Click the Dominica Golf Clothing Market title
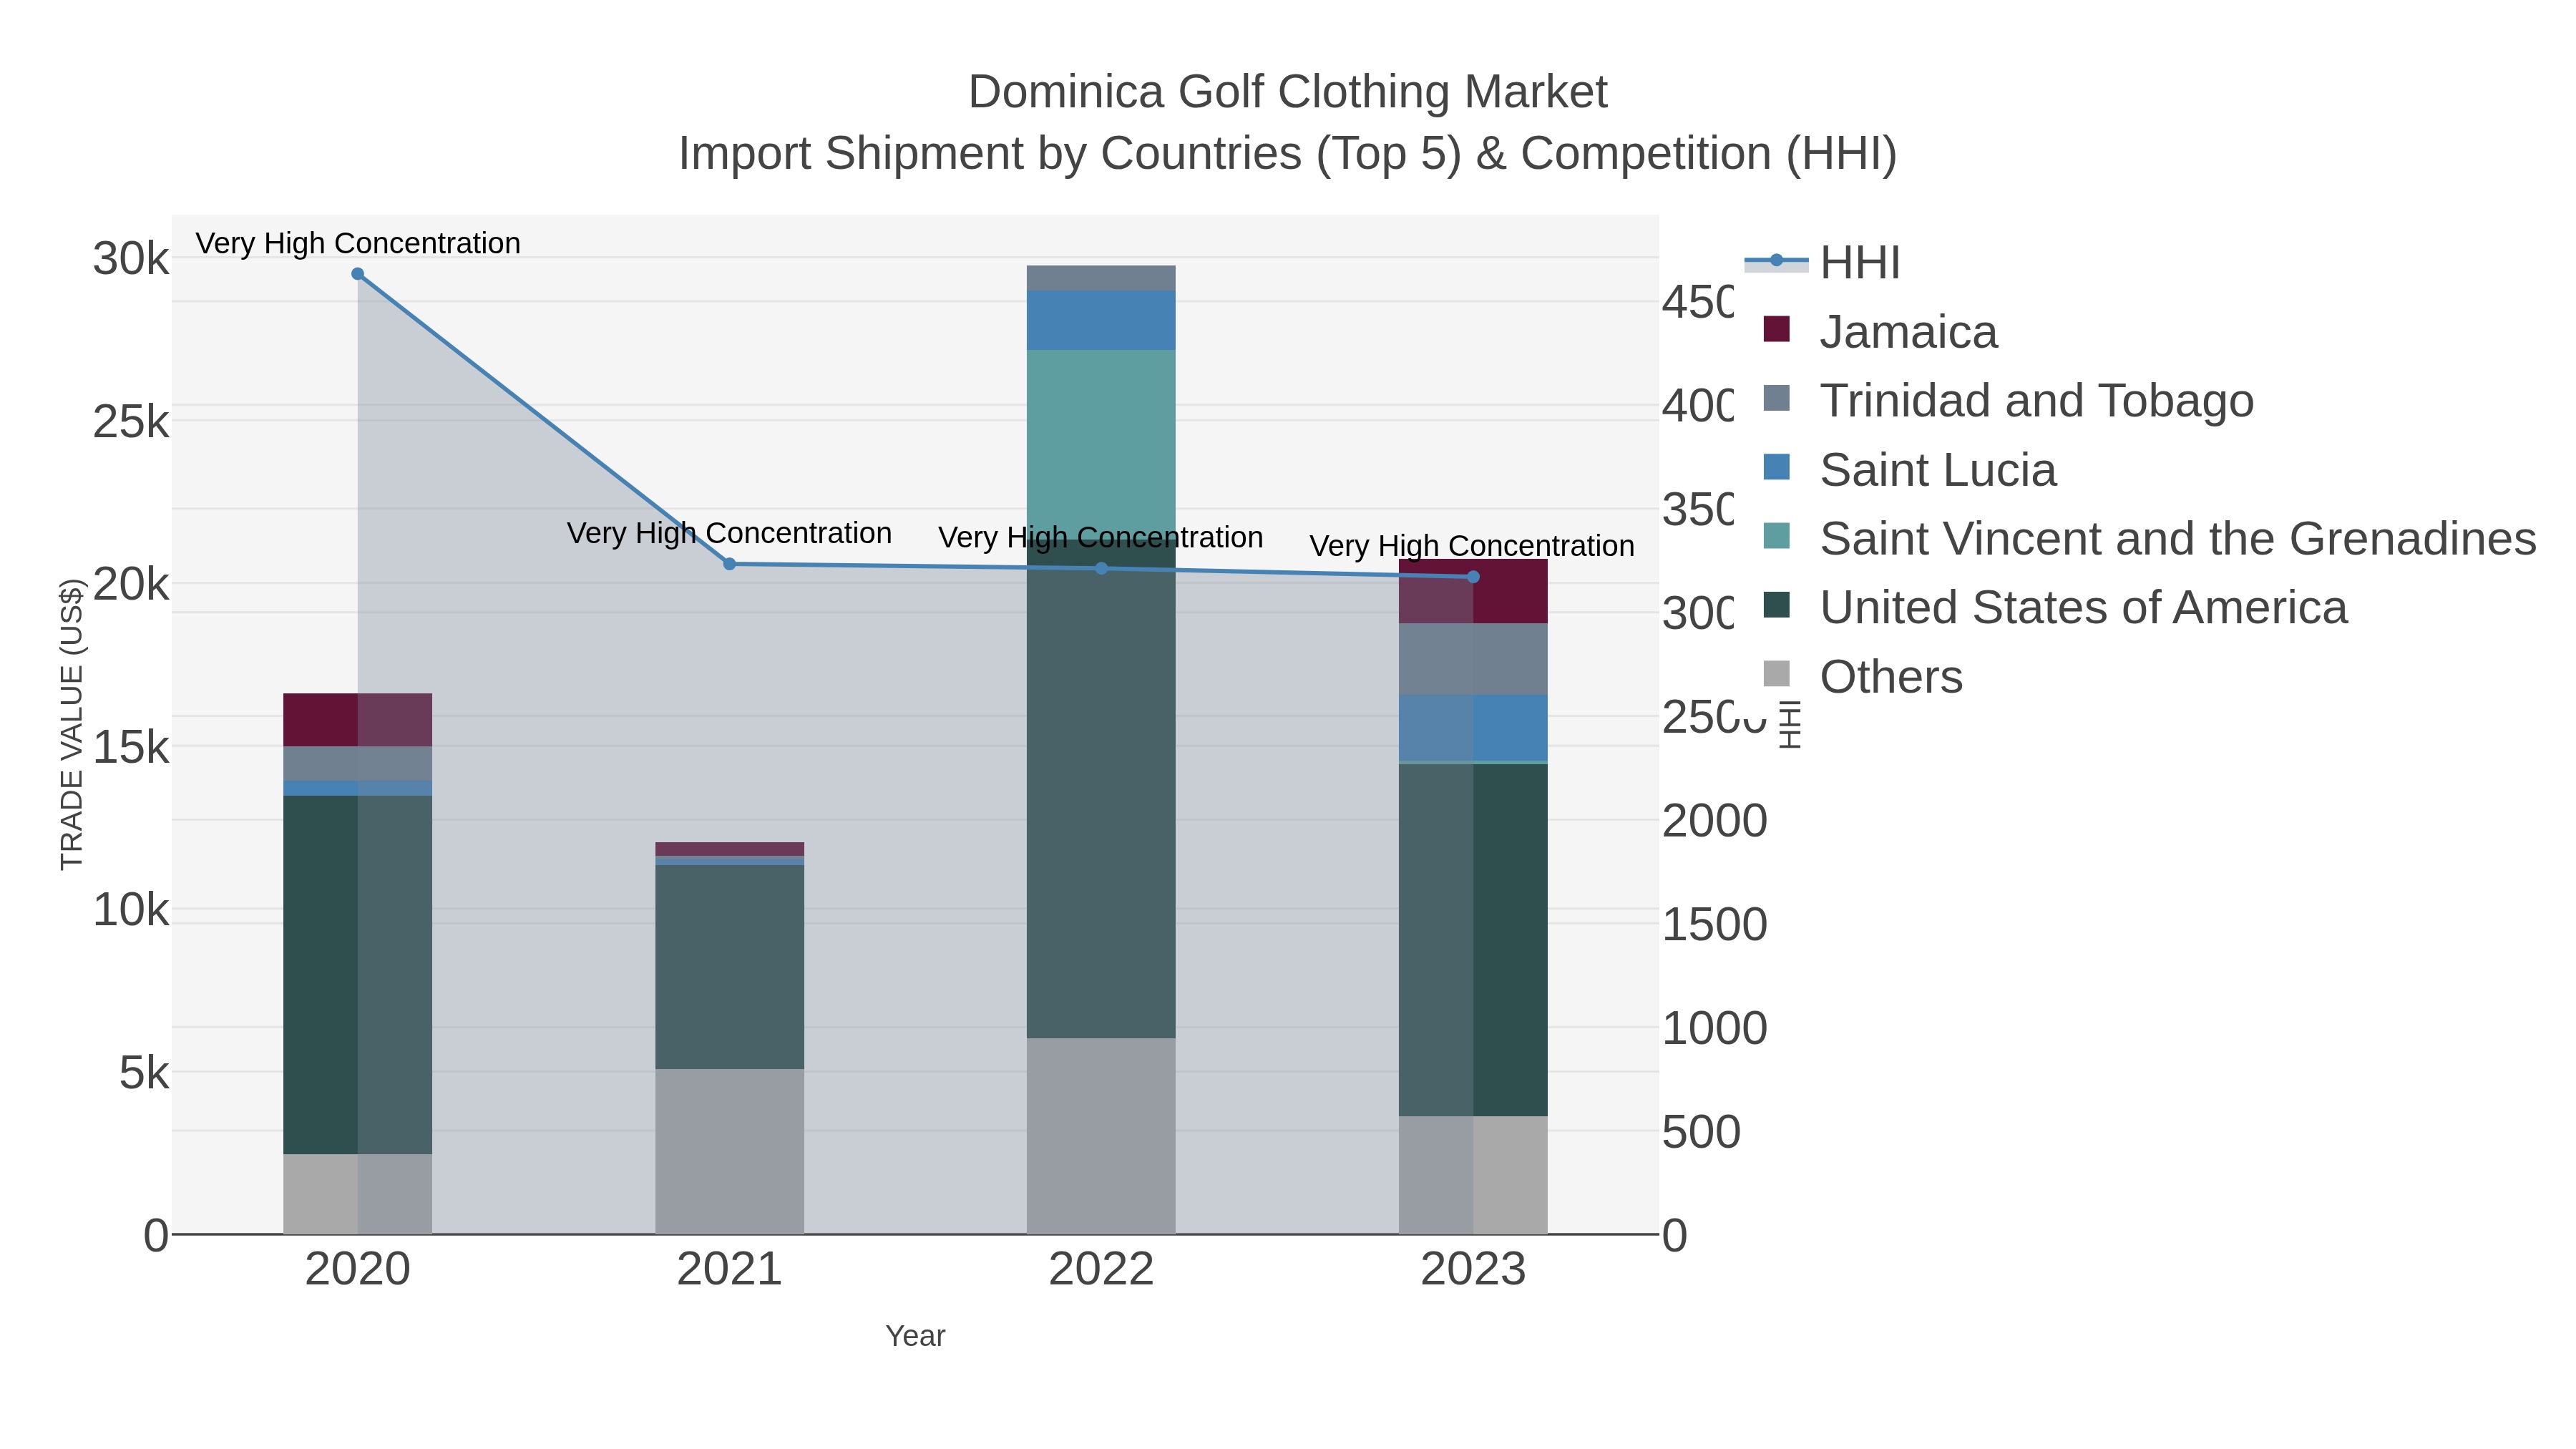 click(1287, 92)
